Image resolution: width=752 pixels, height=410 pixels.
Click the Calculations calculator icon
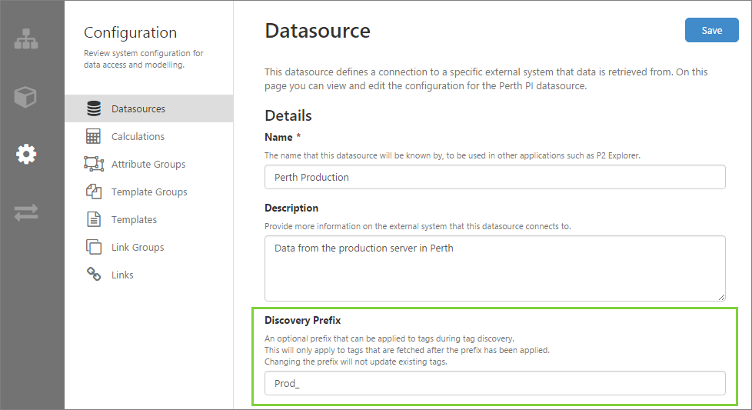(94, 136)
